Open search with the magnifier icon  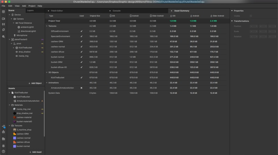click(x=3, y=37)
